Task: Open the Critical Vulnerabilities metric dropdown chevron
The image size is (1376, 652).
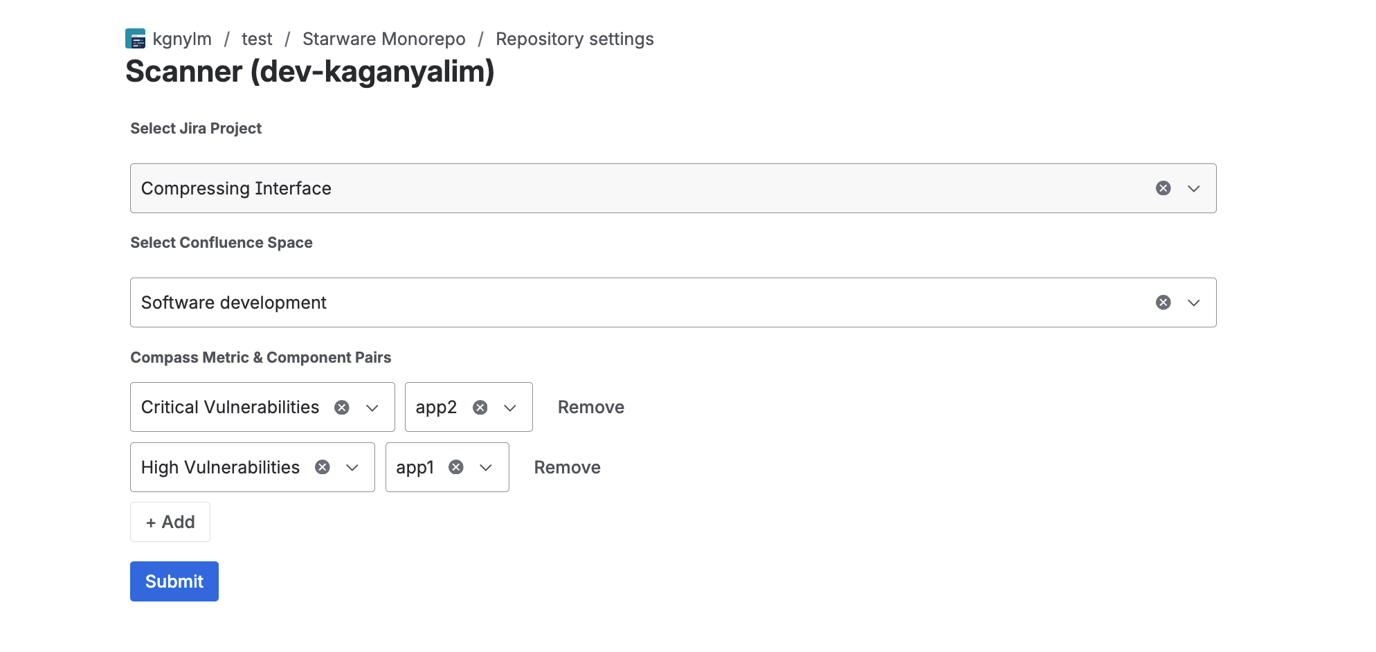Action: tap(372, 408)
